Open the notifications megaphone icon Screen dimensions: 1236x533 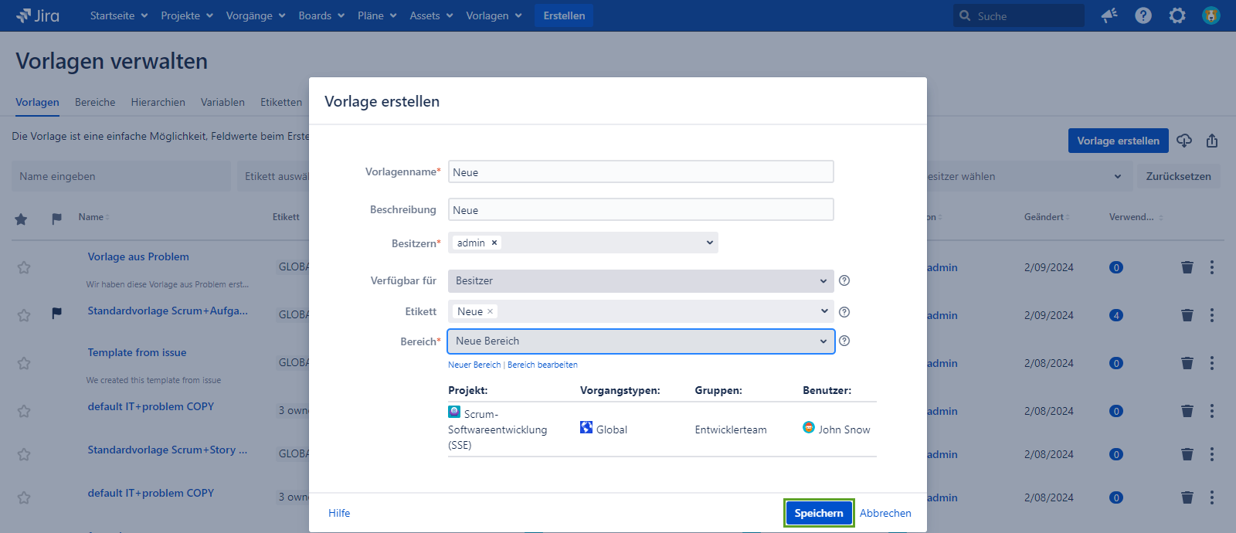tap(1109, 15)
